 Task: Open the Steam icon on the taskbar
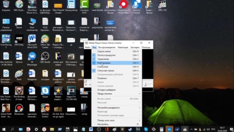[x=130, y=129]
